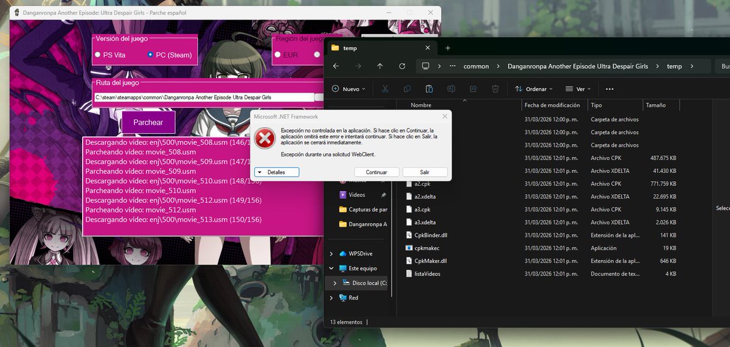This screenshot has width=730, height=347.
Task: Click the Delete trash icon
Action: [495, 89]
